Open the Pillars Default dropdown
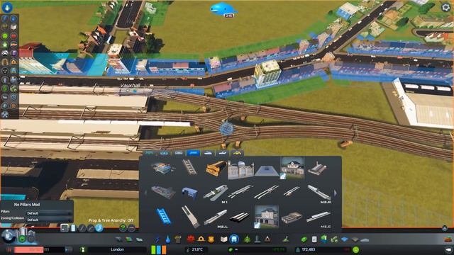Viewport: 454px width, 255px height. 49,213
